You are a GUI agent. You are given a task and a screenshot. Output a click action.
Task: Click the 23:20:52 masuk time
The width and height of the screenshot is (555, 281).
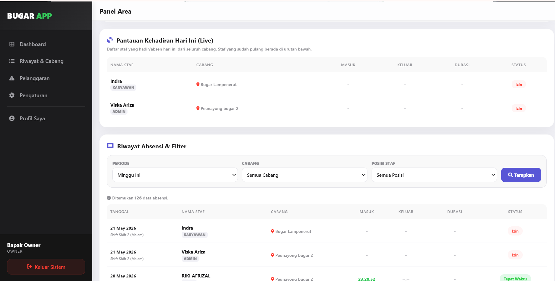[367, 279]
